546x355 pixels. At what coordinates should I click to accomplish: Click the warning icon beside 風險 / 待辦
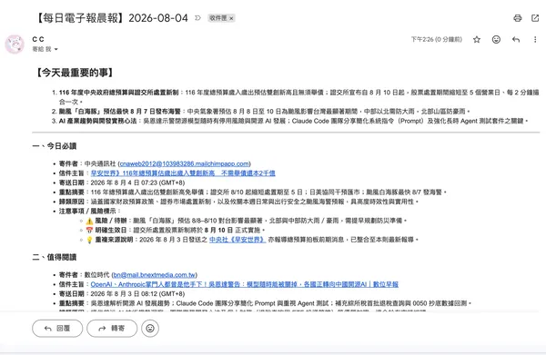(x=89, y=221)
